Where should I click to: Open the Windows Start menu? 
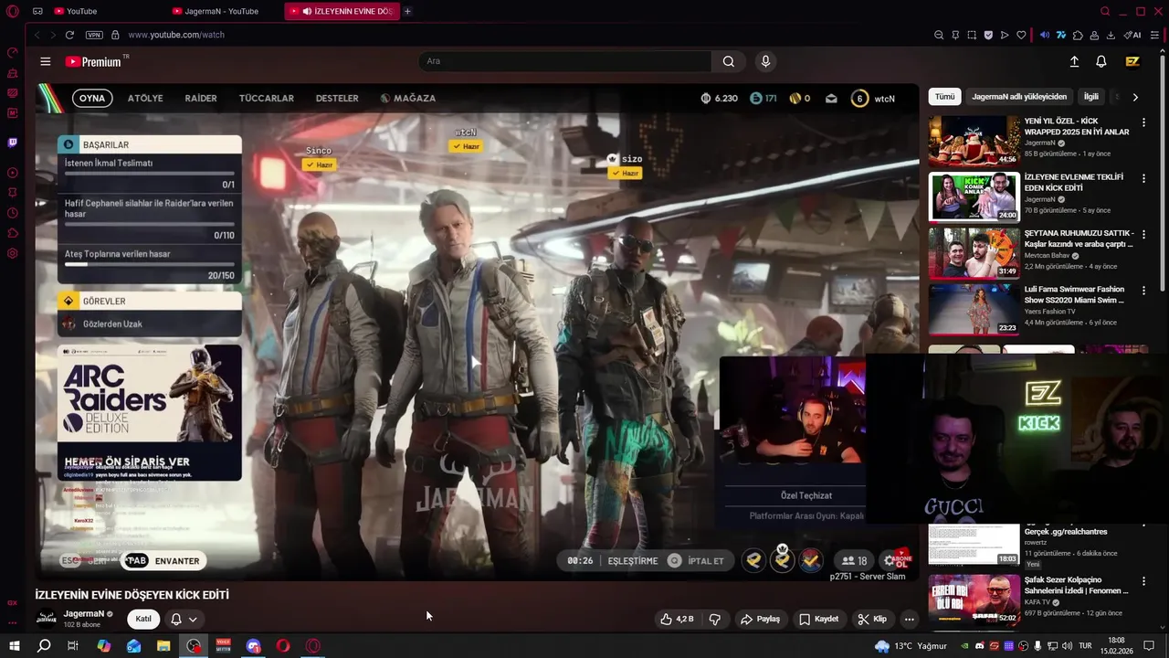(x=14, y=646)
